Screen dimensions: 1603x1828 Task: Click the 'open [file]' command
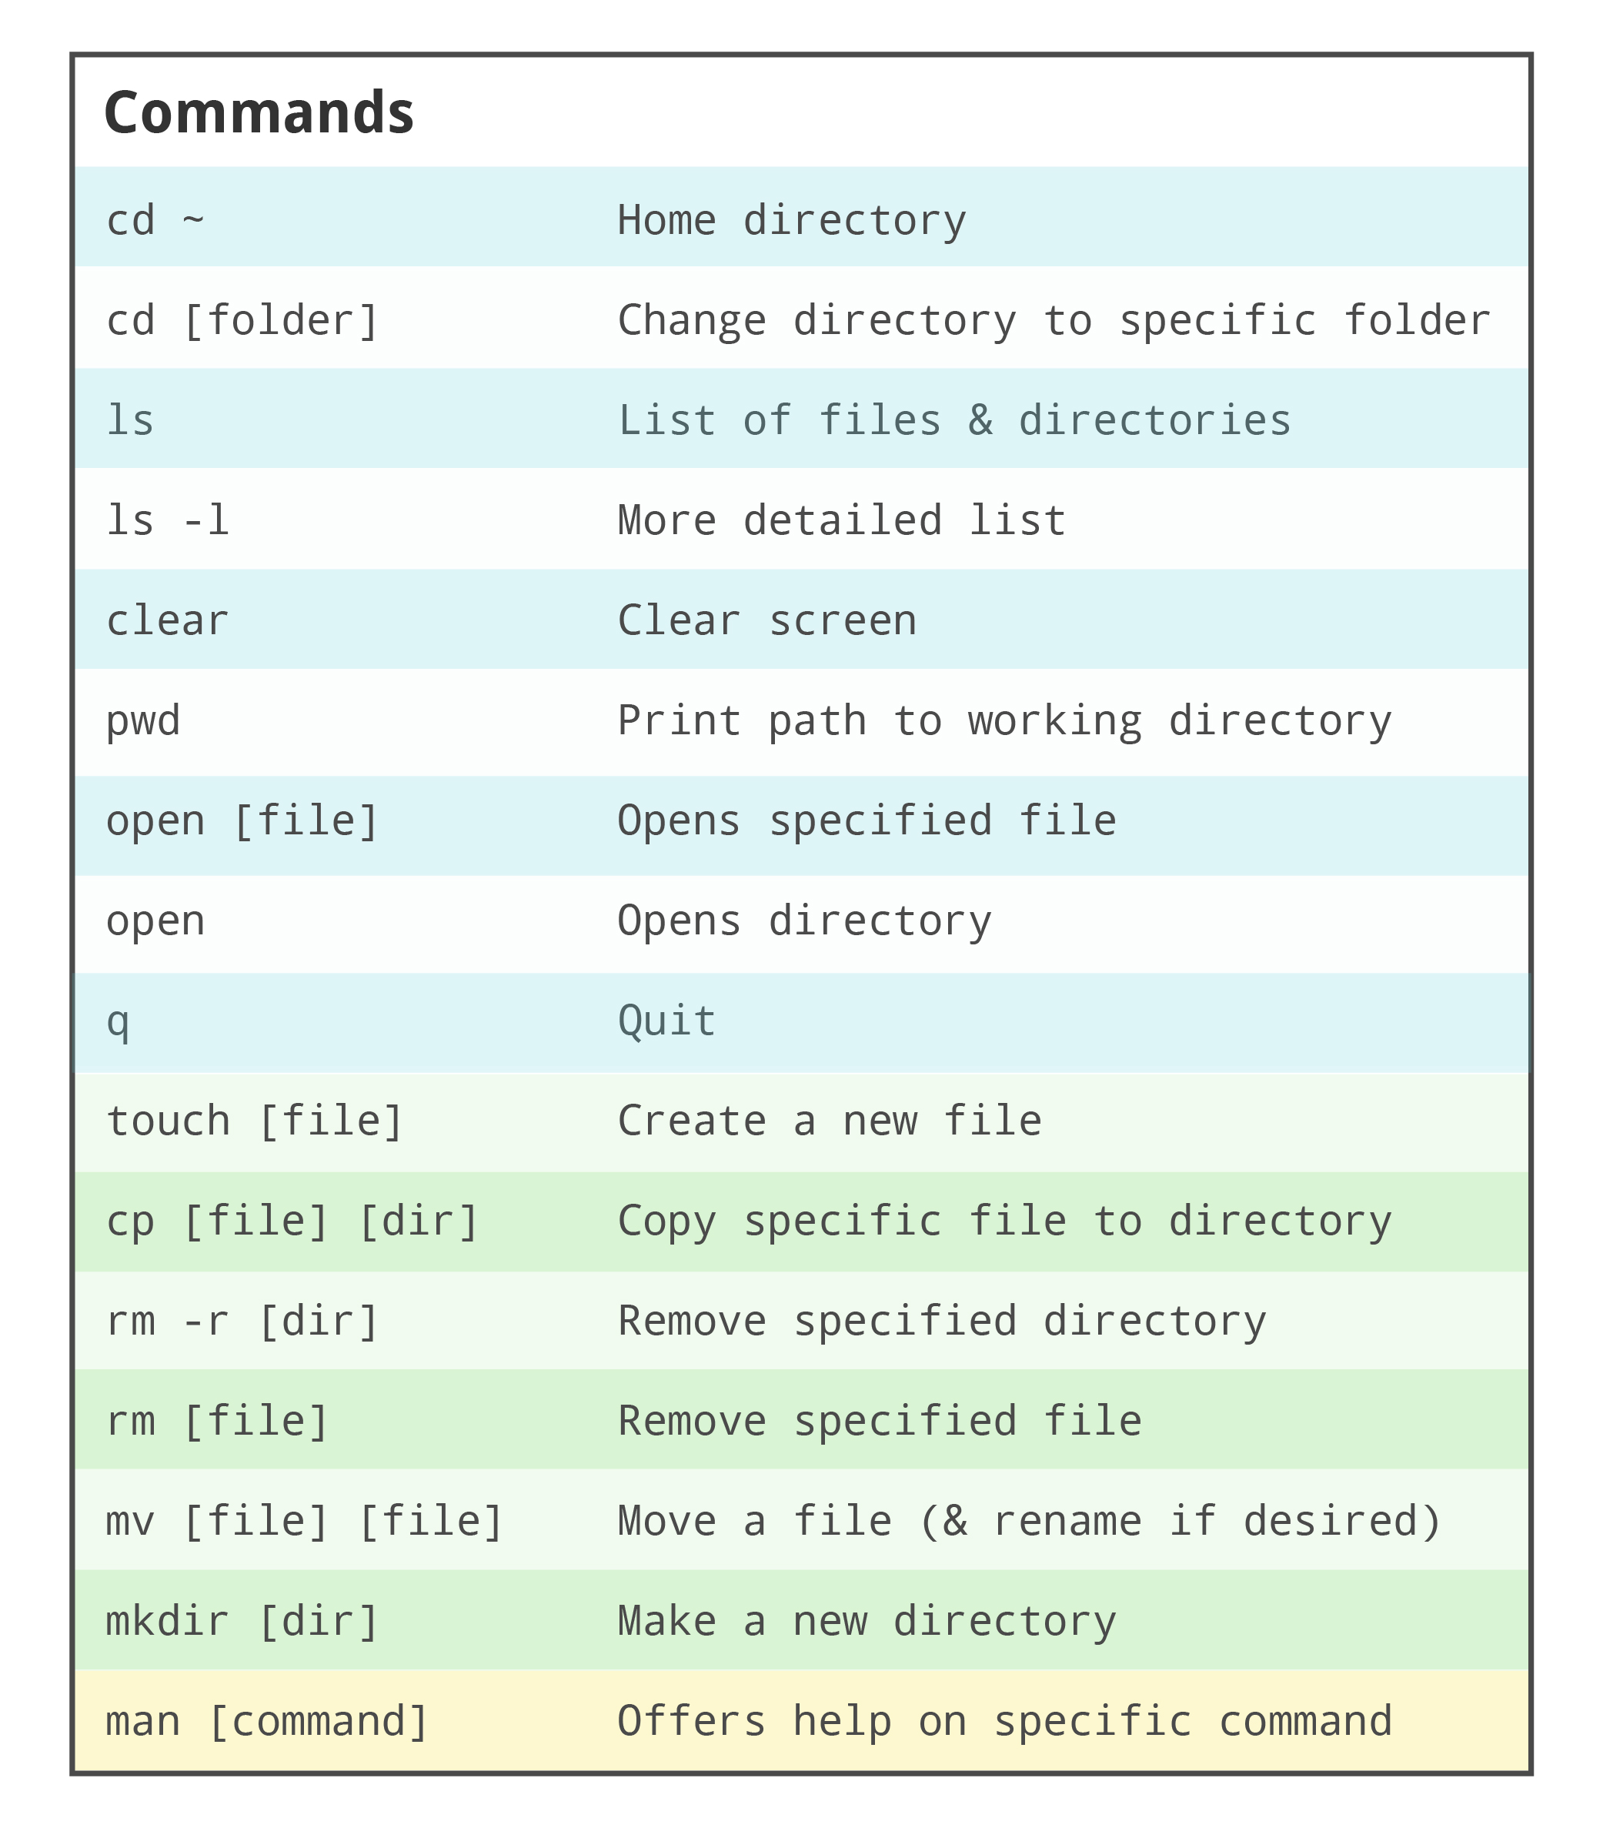pos(242,821)
